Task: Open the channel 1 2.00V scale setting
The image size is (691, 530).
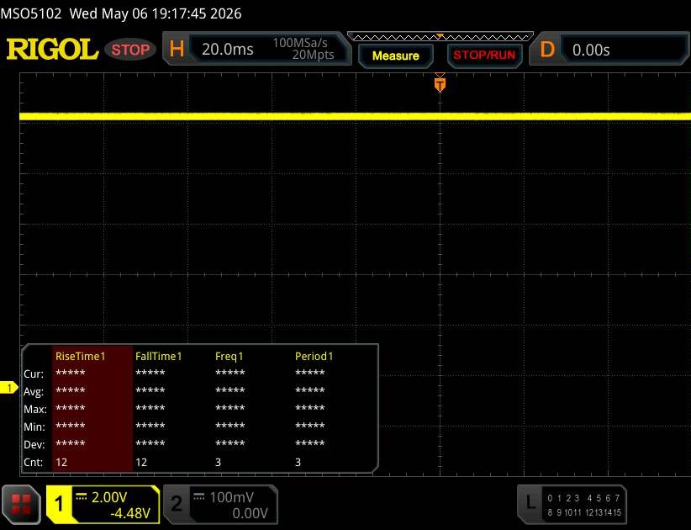Action: point(109,497)
